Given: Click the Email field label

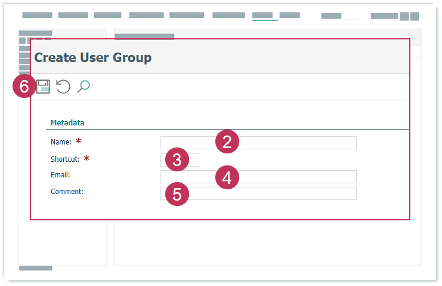Looking at the screenshot, I should pyautogui.click(x=60, y=176).
